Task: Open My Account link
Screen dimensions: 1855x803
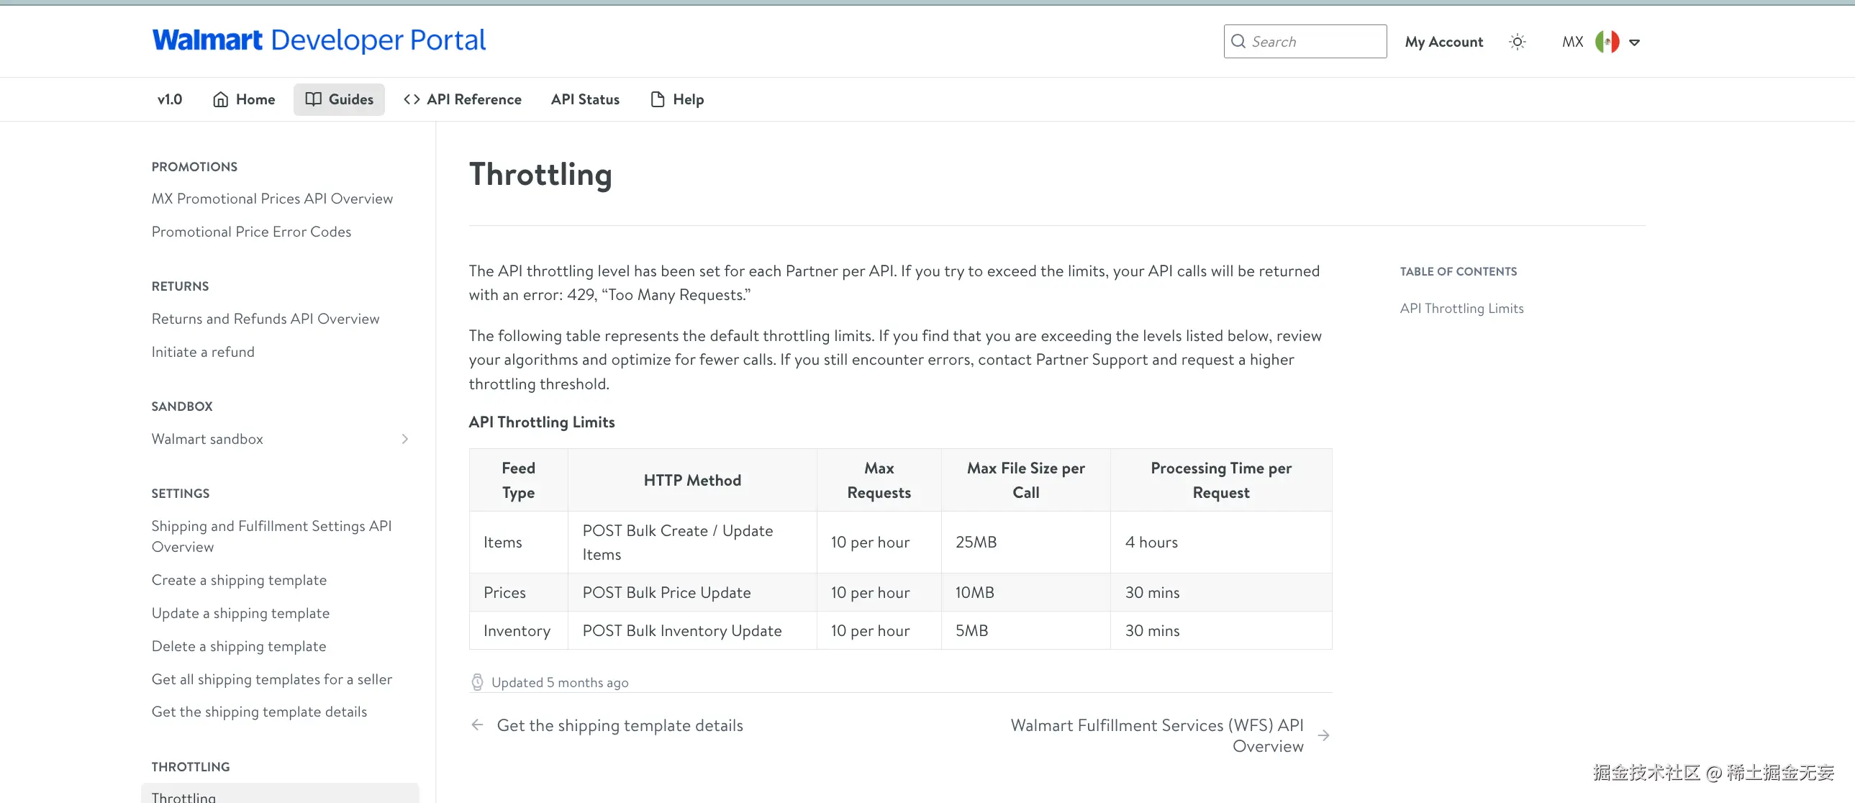Action: 1443,42
